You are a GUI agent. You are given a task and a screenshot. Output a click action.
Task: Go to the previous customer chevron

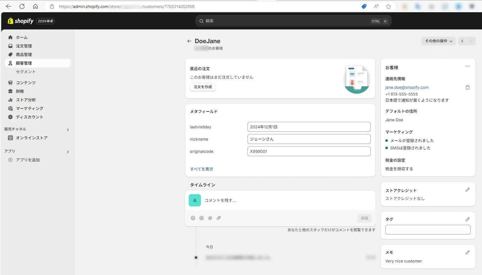coord(462,41)
